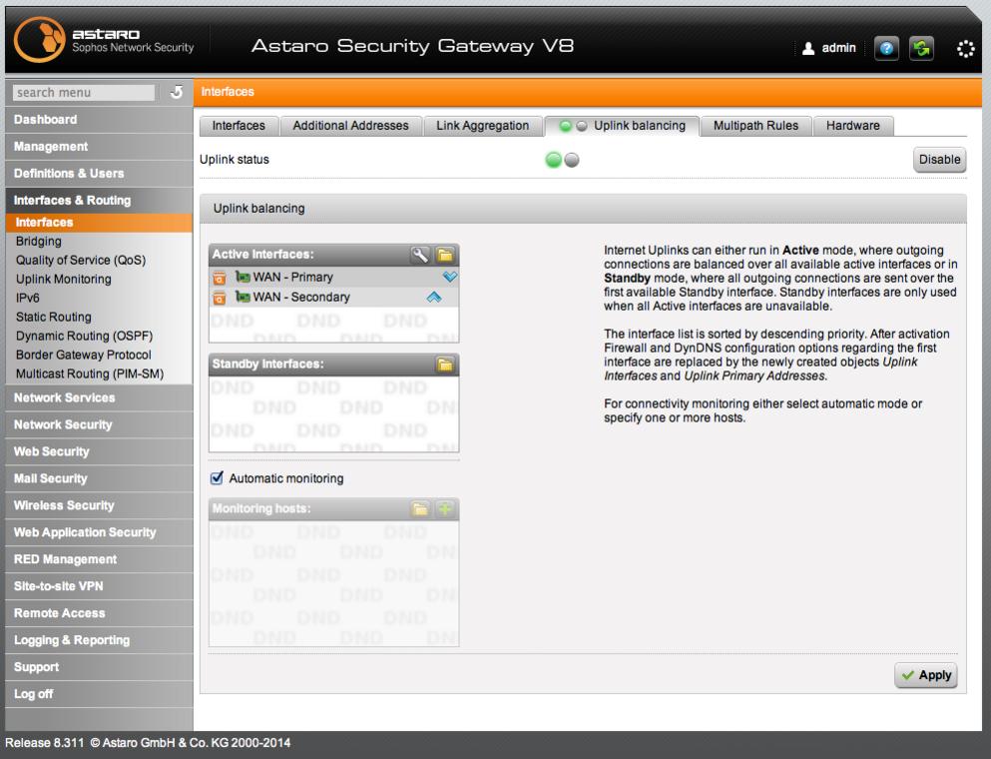
Task: Click the admin user icon
Action: 807,48
